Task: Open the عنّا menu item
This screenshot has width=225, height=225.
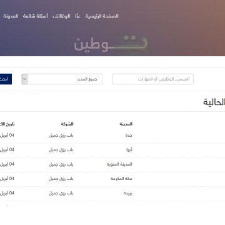Action: 77,16
